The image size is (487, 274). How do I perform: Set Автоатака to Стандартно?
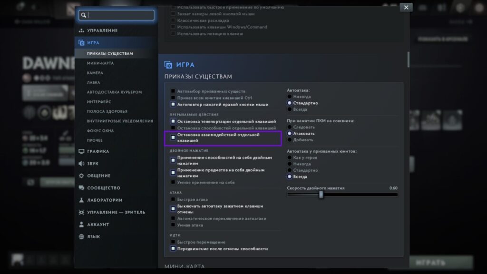pyautogui.click(x=290, y=103)
